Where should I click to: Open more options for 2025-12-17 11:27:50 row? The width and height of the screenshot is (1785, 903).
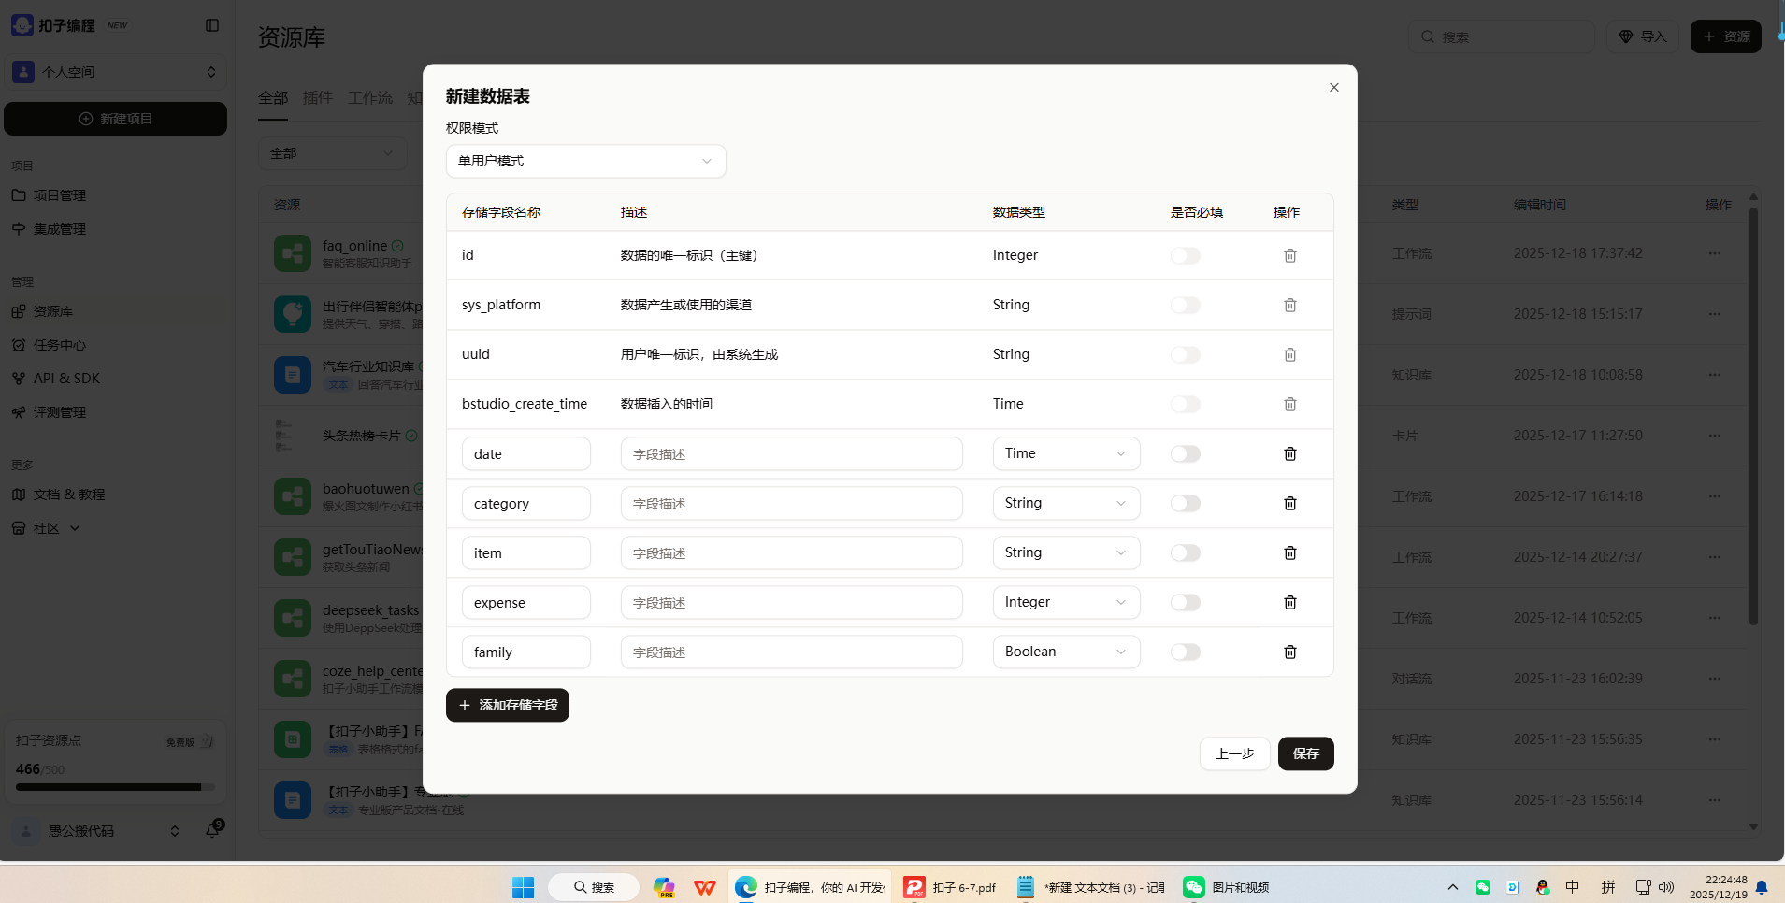coord(1715,436)
